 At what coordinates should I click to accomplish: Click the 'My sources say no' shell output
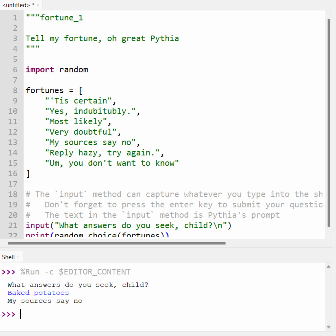coord(43,300)
